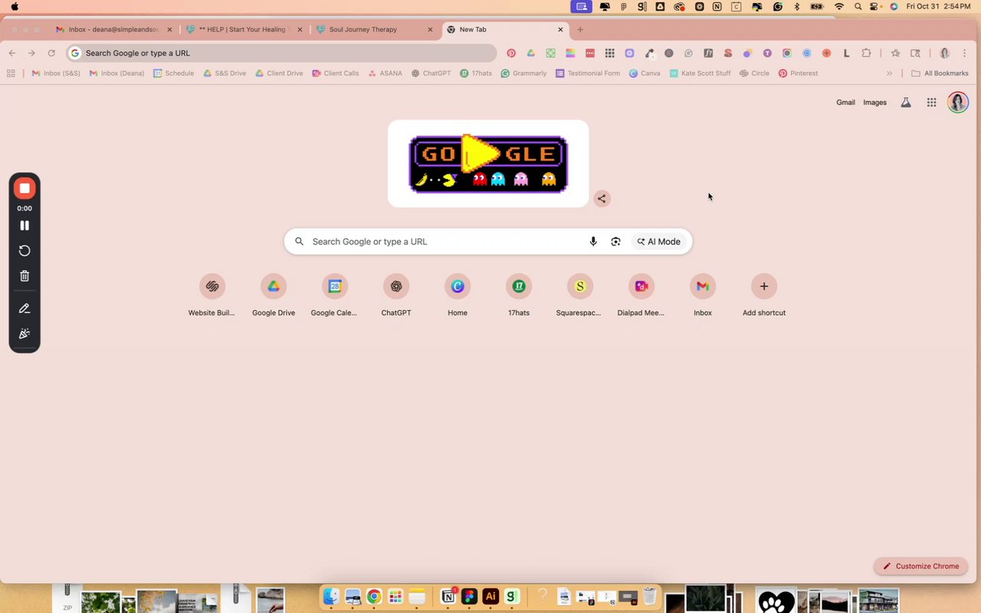981x613 pixels.
Task: Open the Extensions puzzle icon
Action: pos(866,53)
